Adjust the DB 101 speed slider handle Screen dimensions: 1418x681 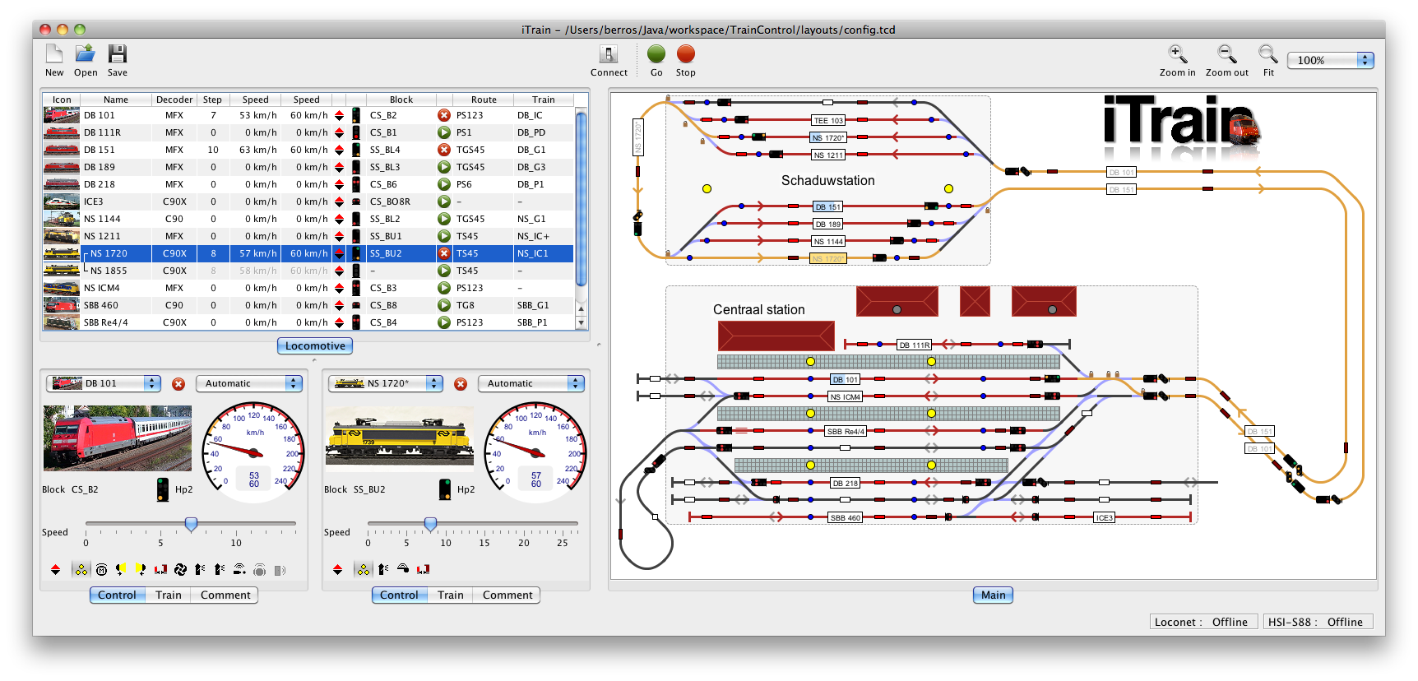191,524
